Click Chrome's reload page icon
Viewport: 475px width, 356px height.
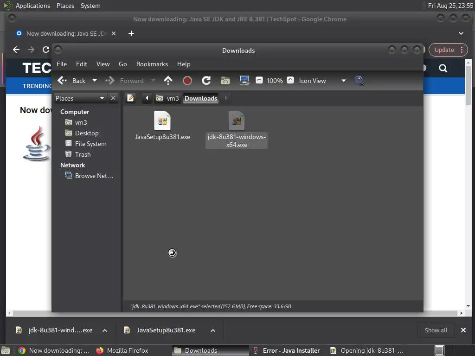(x=46, y=50)
